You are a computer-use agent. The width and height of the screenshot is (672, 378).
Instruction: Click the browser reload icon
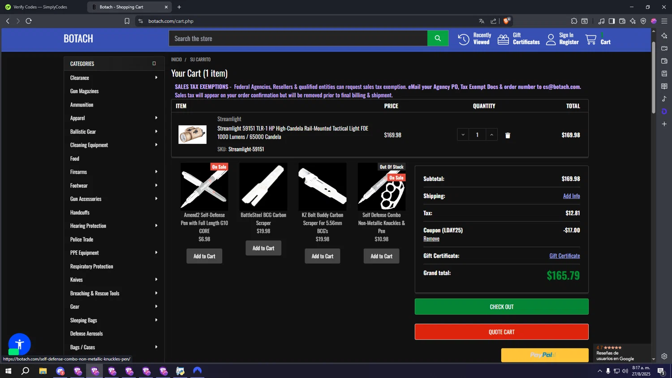coord(29,21)
